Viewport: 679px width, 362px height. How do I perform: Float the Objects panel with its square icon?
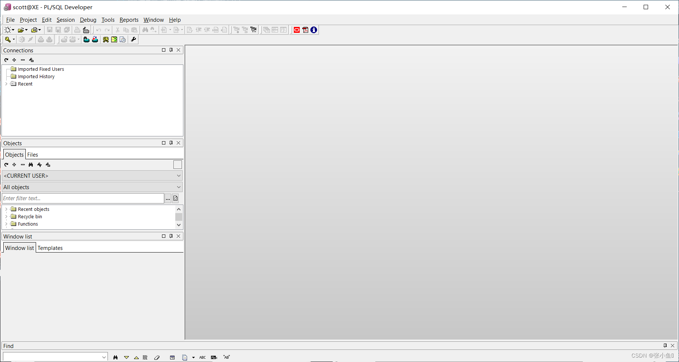pyautogui.click(x=164, y=143)
